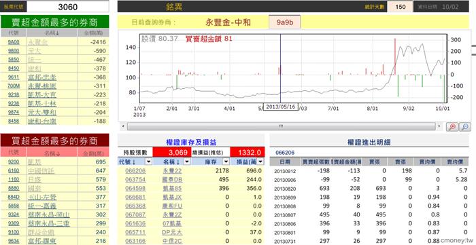Open broker link 富邦-忠孝

click(42, 77)
